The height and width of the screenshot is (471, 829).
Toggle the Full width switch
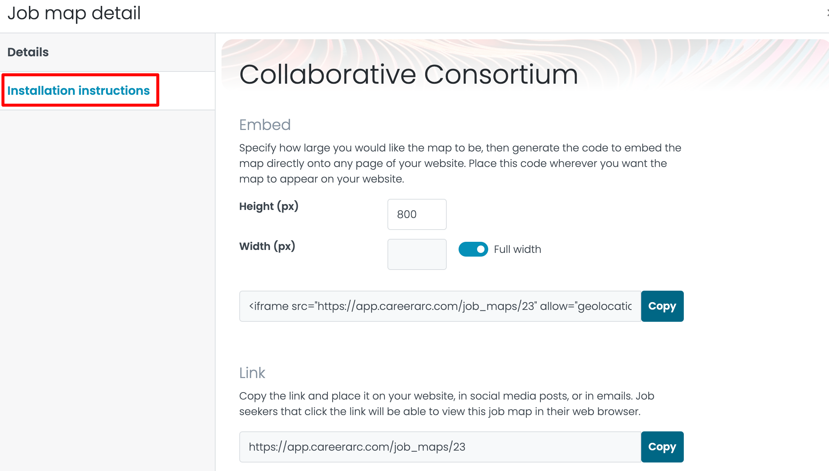coord(473,249)
